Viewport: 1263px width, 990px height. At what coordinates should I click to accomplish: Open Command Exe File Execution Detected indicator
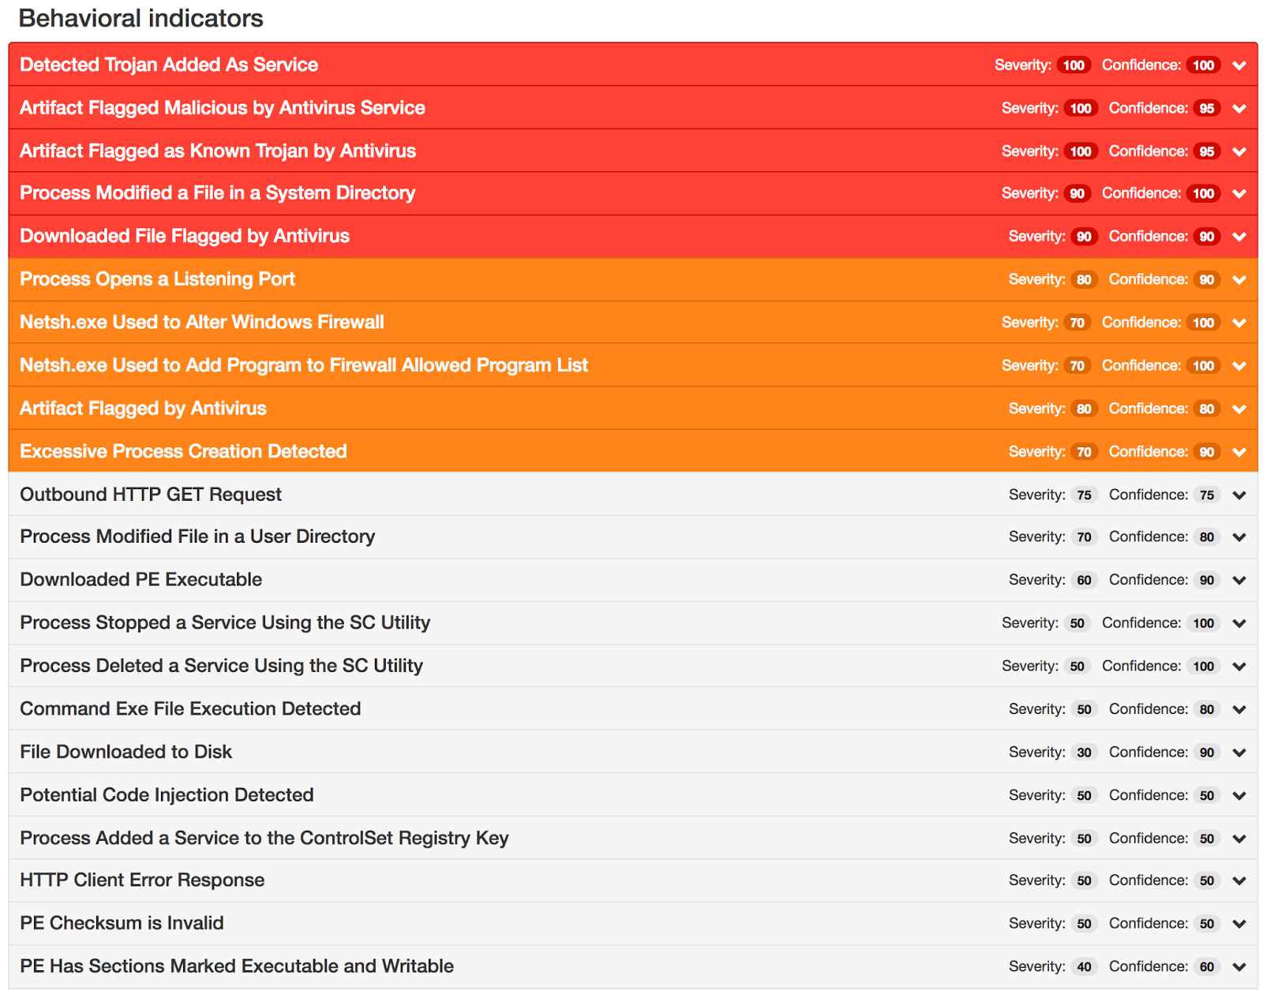point(190,708)
